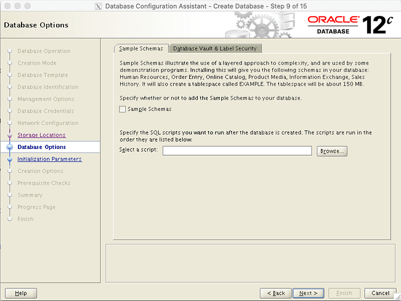Screen dimensions: 401x301
Task: Select the Database Options step in sidebar
Action: pyautogui.click(x=41, y=147)
